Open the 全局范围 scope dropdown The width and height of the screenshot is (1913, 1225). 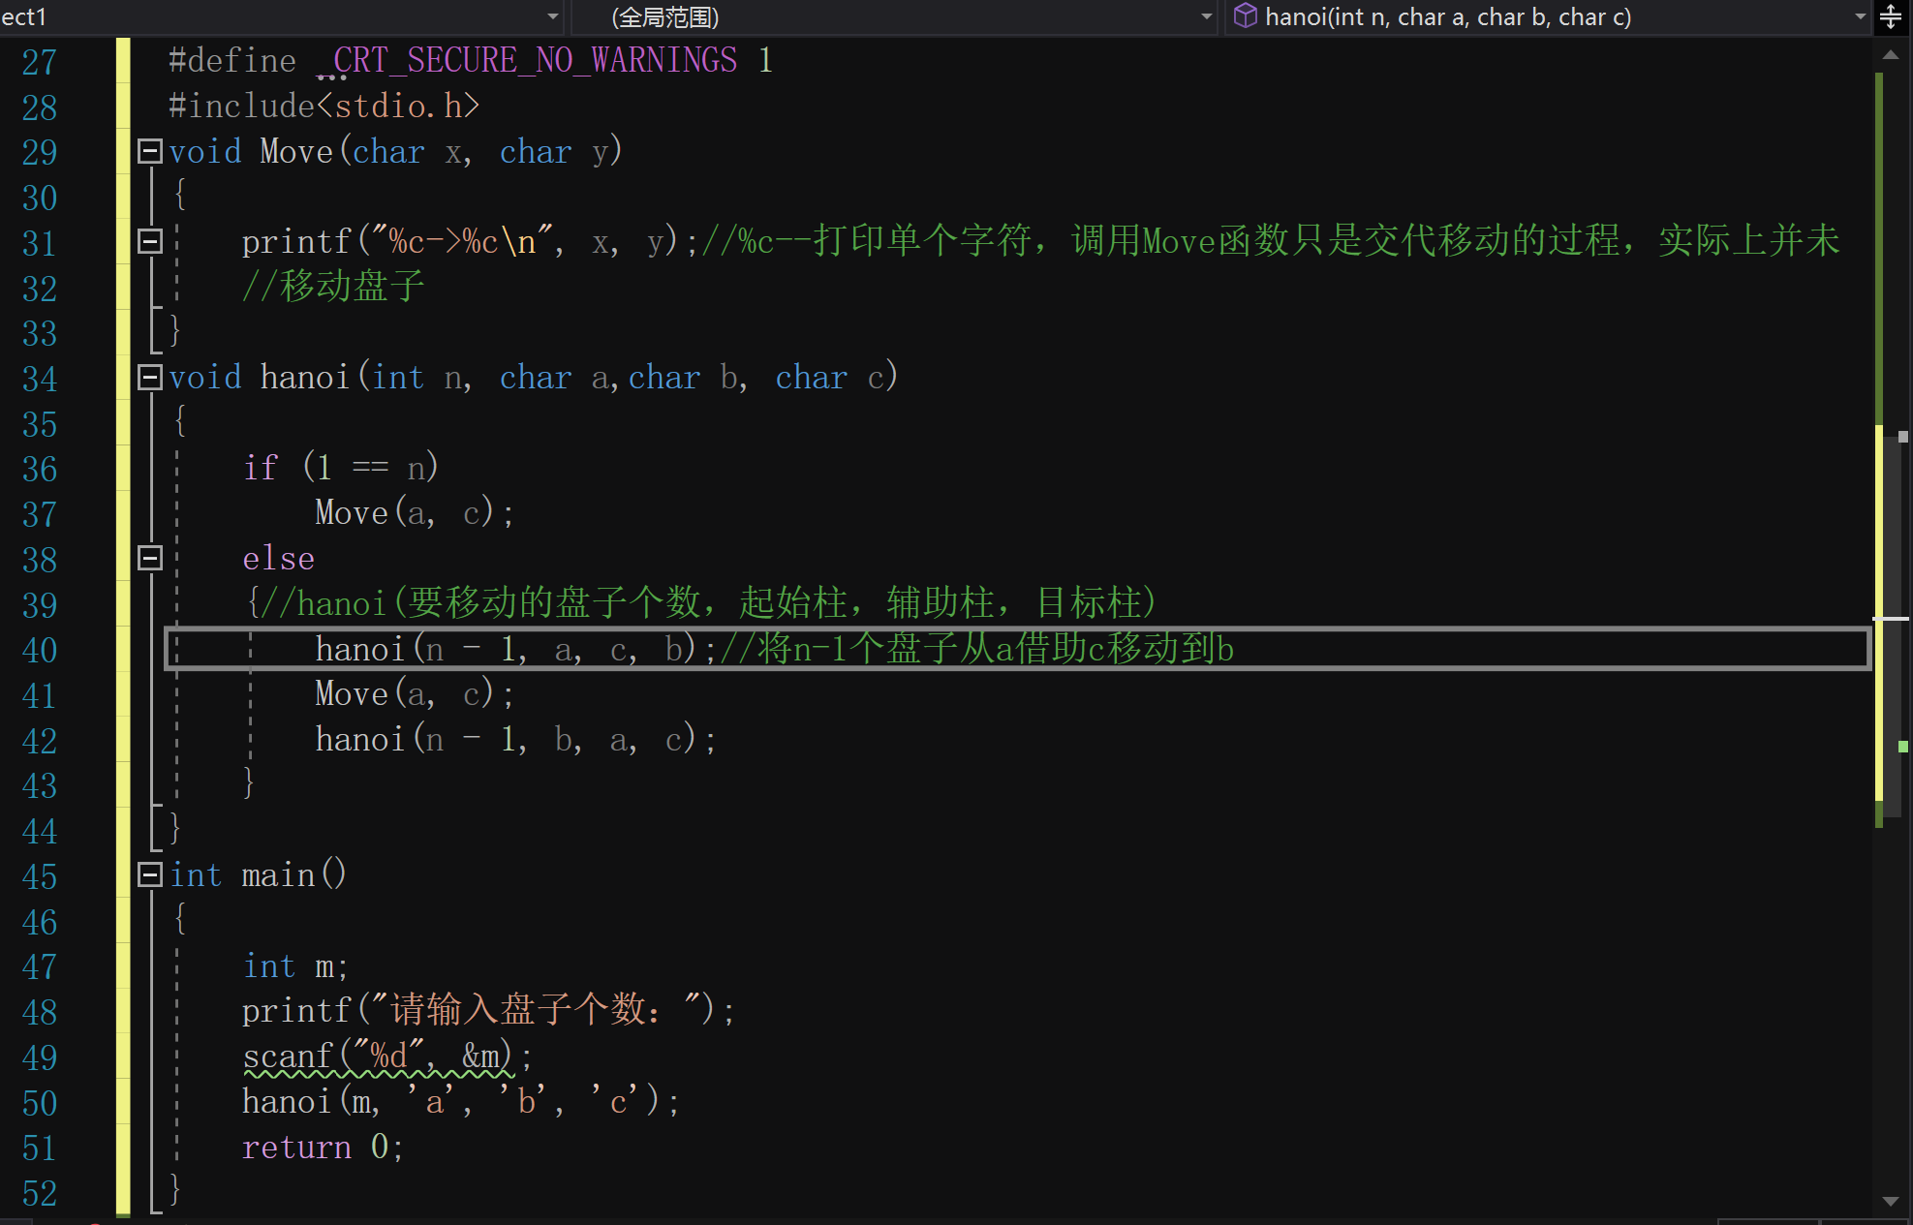click(x=1206, y=16)
